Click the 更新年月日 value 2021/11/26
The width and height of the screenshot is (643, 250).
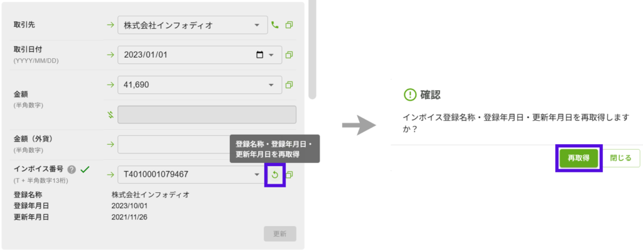[x=129, y=217]
